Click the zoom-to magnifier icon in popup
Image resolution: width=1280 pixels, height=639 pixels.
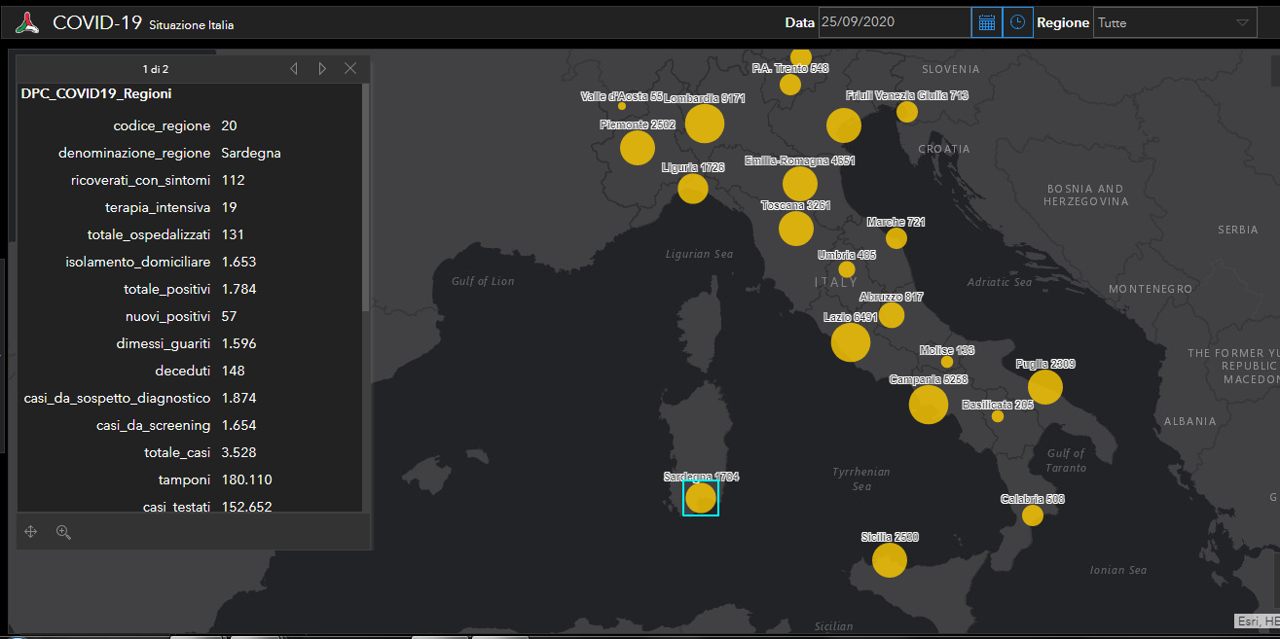(63, 532)
